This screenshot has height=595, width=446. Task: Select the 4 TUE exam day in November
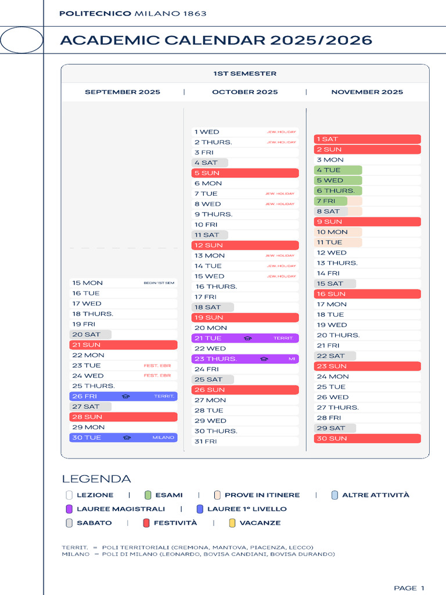338,170
